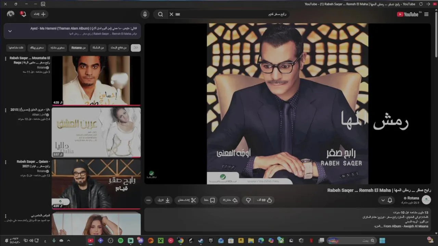Image resolution: width=438 pixels, height=246 pixels.
Task: Select the 'من السلسلة' chip
Action: (x=98, y=48)
